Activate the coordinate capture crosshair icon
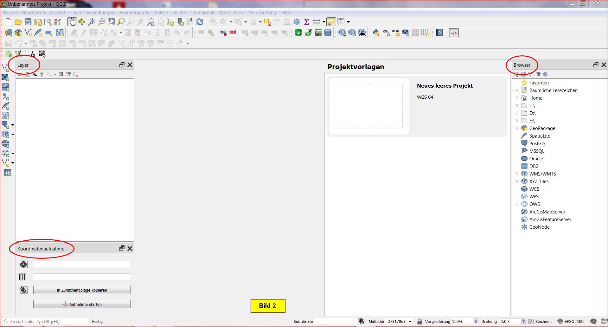The width and height of the screenshot is (608, 327). click(x=454, y=33)
